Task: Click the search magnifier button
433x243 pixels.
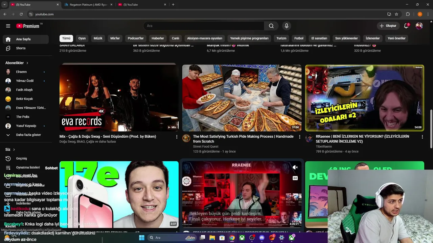Action: tap(271, 26)
